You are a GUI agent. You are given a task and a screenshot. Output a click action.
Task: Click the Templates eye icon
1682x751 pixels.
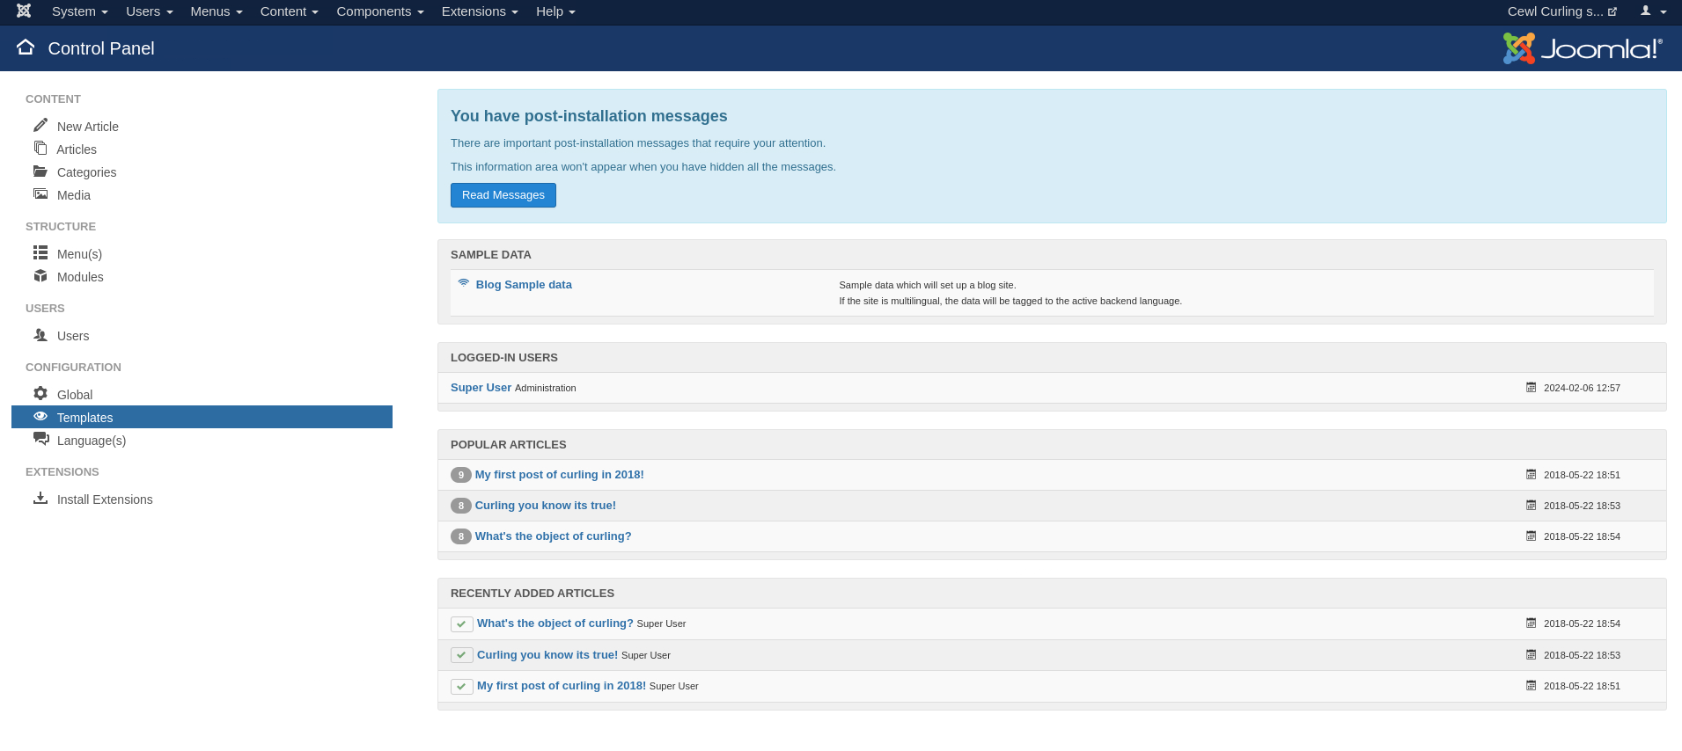click(40, 416)
